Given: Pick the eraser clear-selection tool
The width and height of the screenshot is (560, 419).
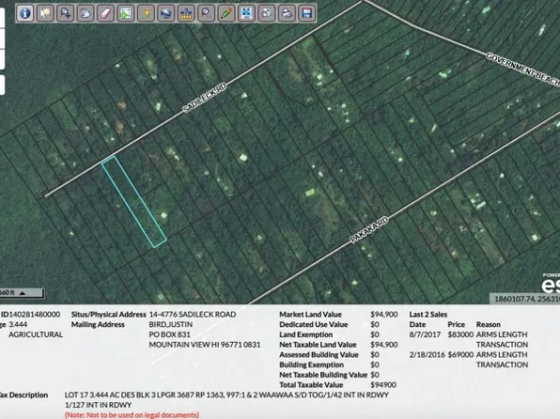Looking at the screenshot, I should (x=106, y=13).
